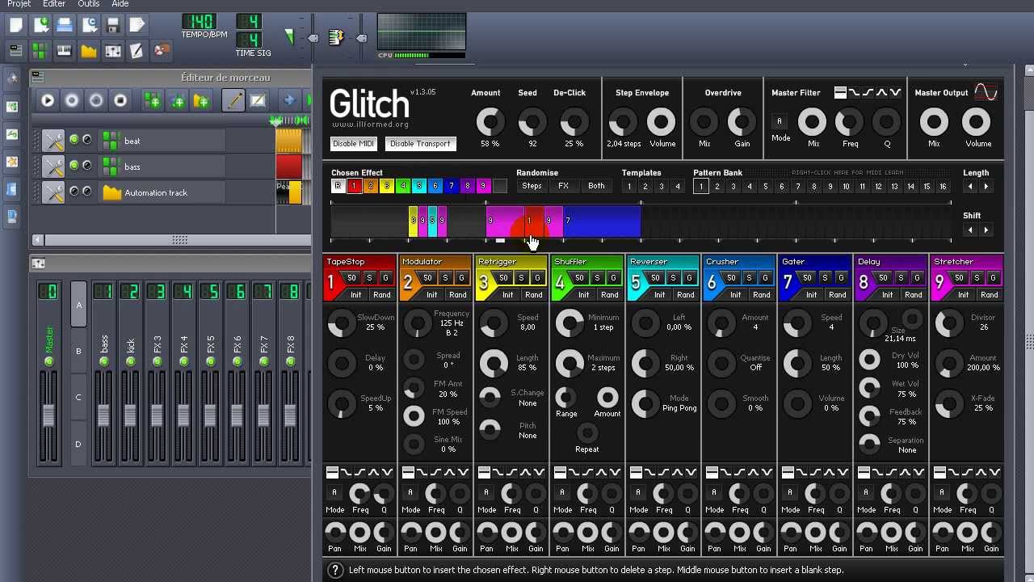Click the Master Output sine wave icon
Viewport: 1034px width, 582px height.
986,92
